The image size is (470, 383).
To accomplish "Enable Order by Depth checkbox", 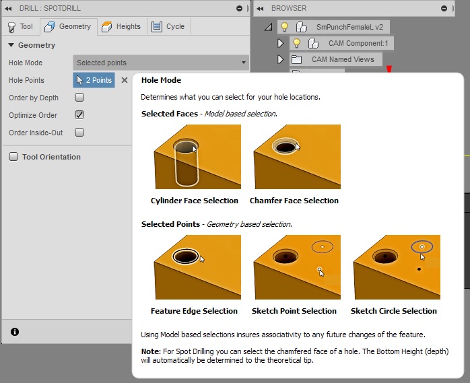I will [79, 98].
